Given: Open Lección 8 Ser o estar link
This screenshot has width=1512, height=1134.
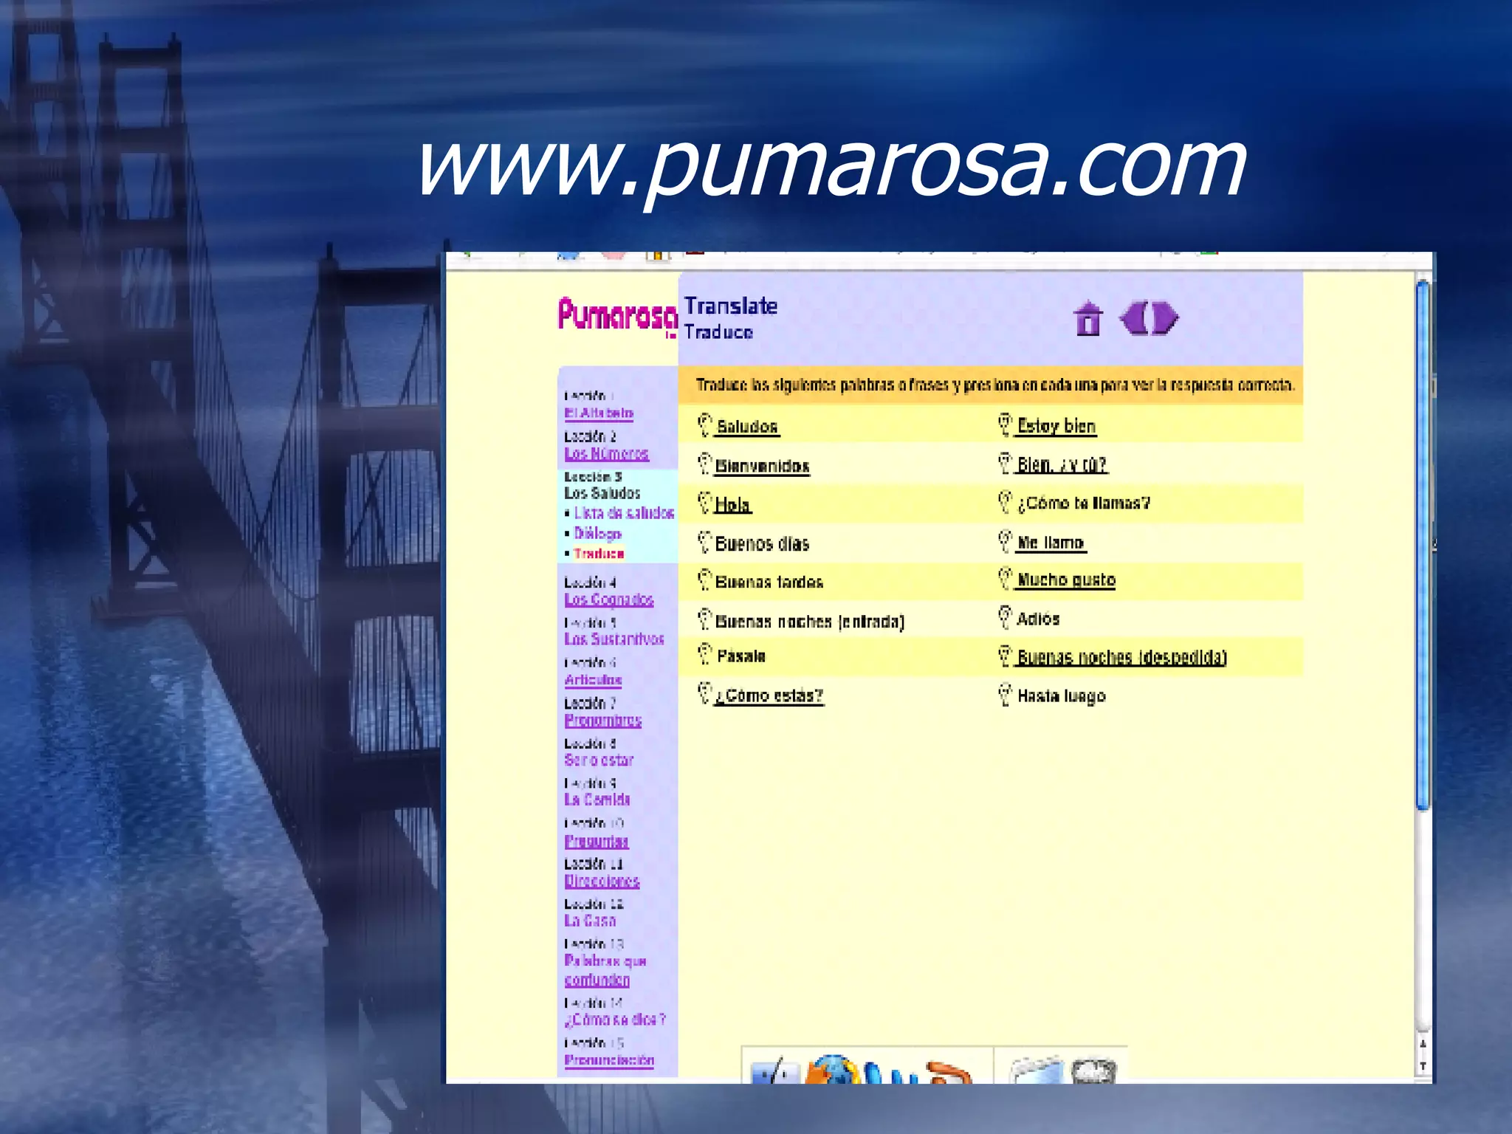Looking at the screenshot, I should click(599, 760).
